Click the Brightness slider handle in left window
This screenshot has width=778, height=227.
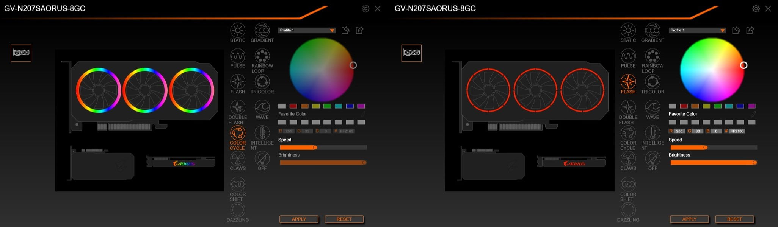[364, 163]
